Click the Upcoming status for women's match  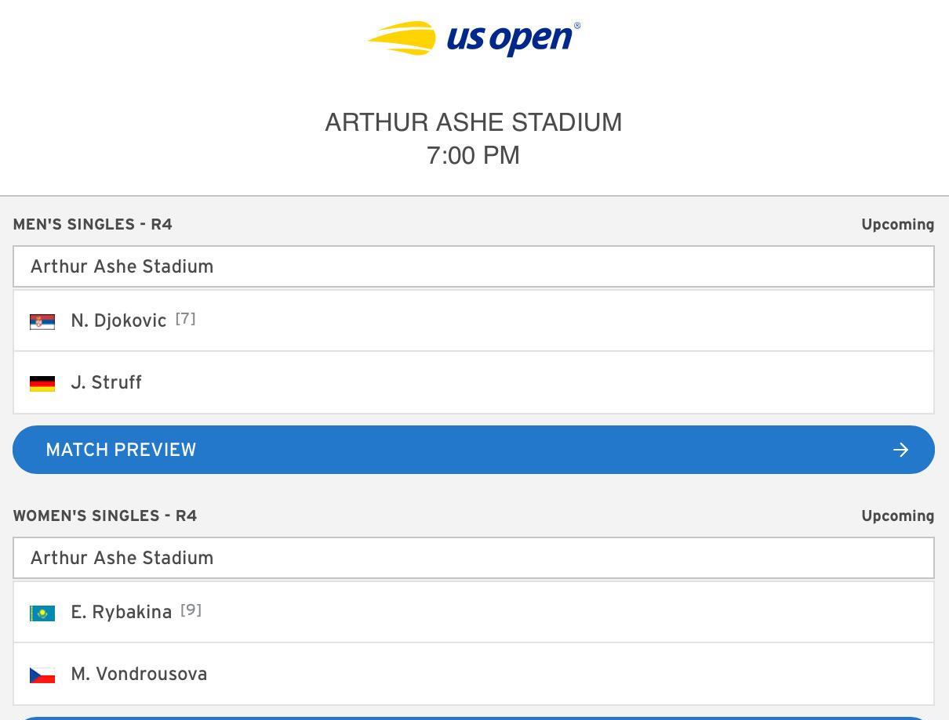coord(897,516)
